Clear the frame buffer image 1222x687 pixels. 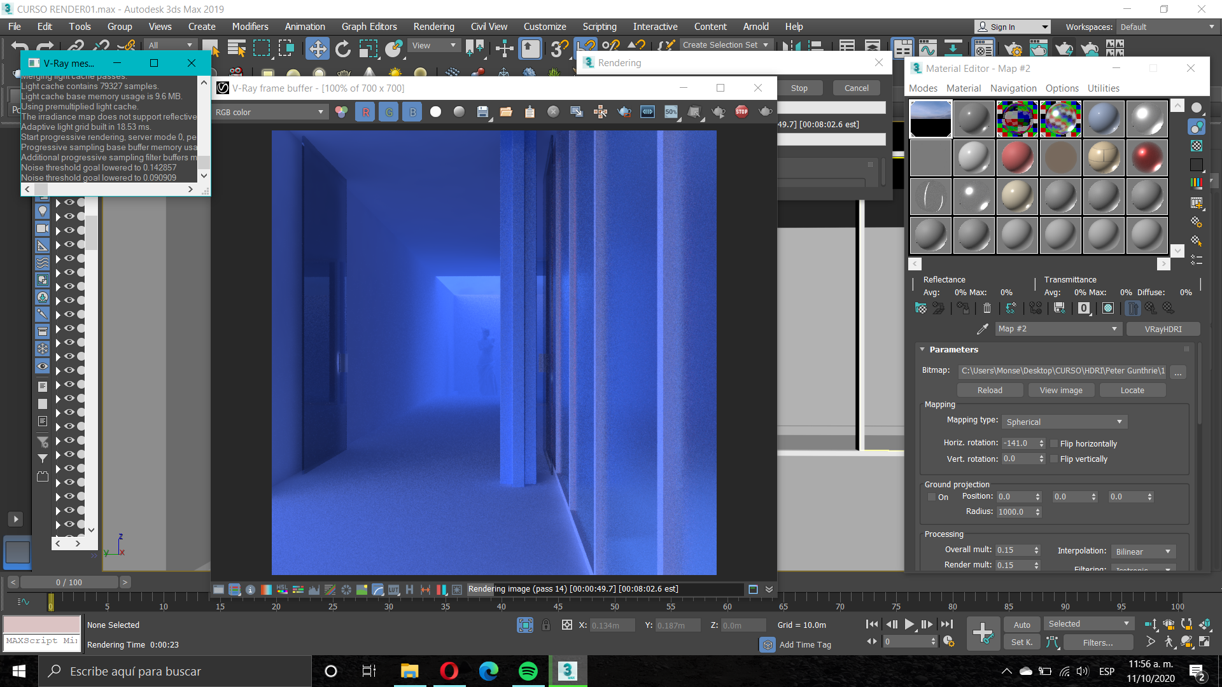pyautogui.click(x=553, y=112)
